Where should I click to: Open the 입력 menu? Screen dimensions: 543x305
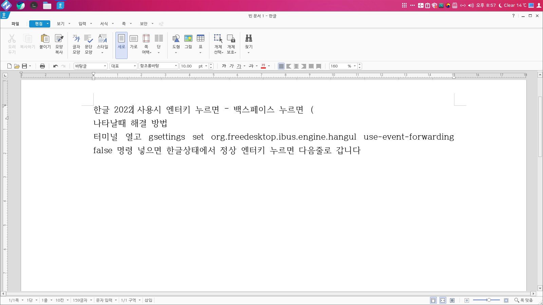coord(82,24)
